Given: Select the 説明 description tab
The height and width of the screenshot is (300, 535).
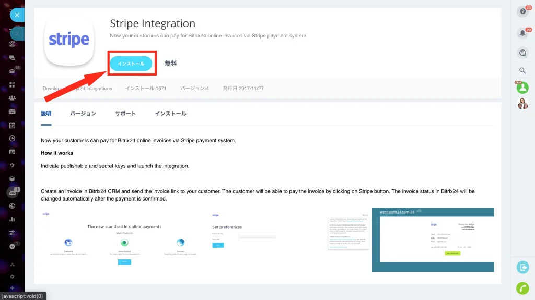Looking at the screenshot, I should (46, 114).
